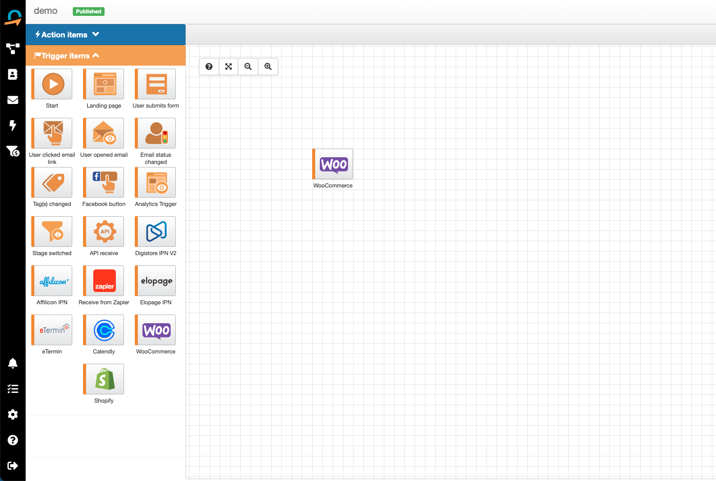Viewport: 716px width, 481px height.
Task: Zoom out of the canvas
Action: (248, 67)
